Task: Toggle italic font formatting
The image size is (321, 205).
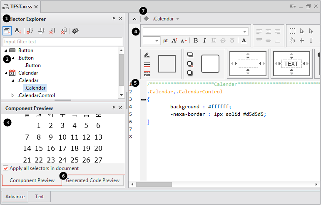Action: pos(204,40)
